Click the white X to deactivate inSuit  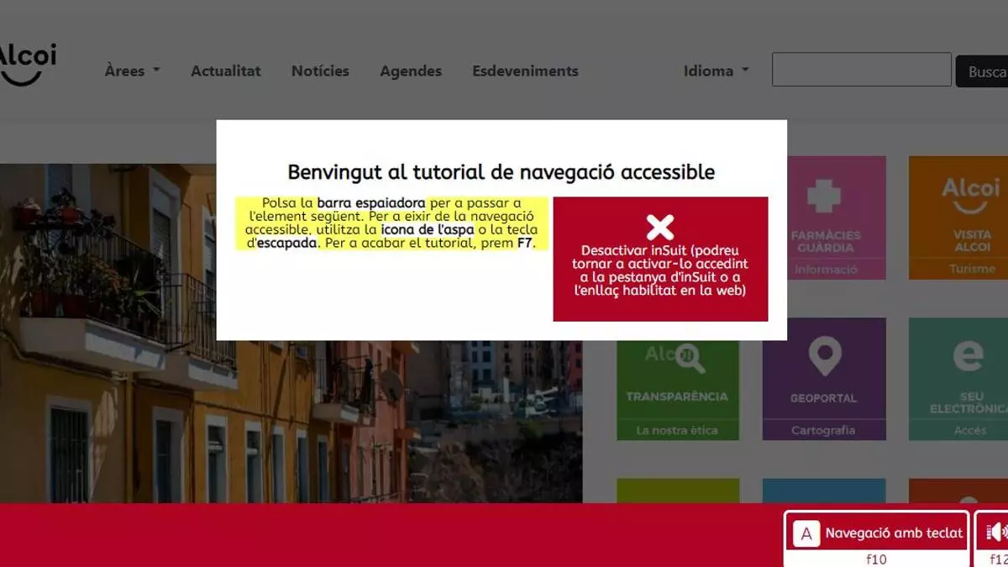point(660,227)
